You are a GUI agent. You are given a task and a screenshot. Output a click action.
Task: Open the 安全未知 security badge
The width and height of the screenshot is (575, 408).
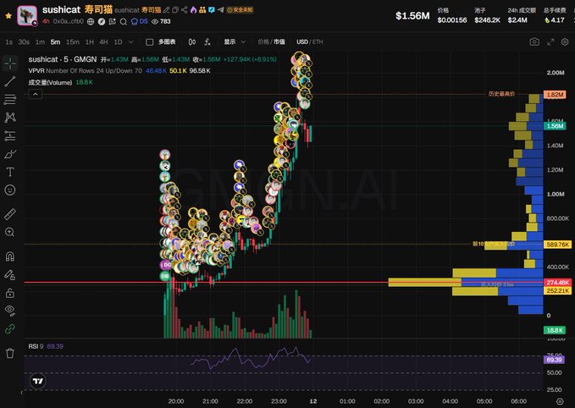coord(241,10)
